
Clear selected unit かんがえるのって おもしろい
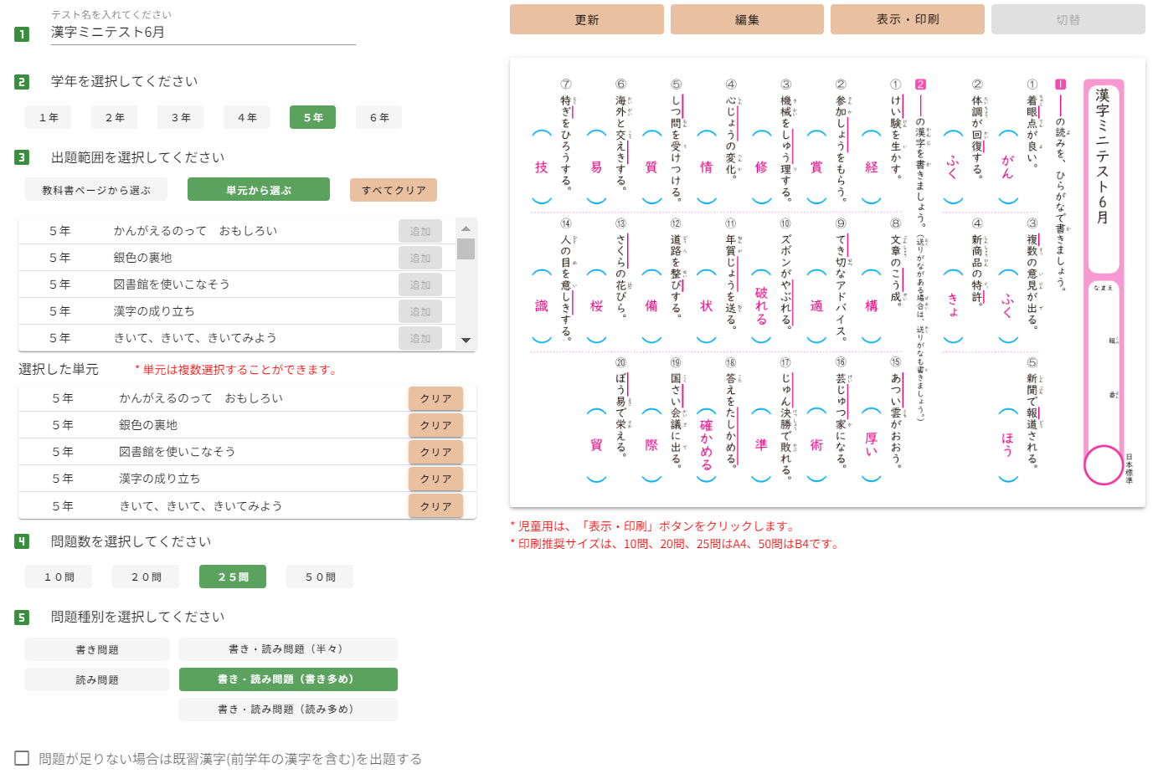(435, 398)
